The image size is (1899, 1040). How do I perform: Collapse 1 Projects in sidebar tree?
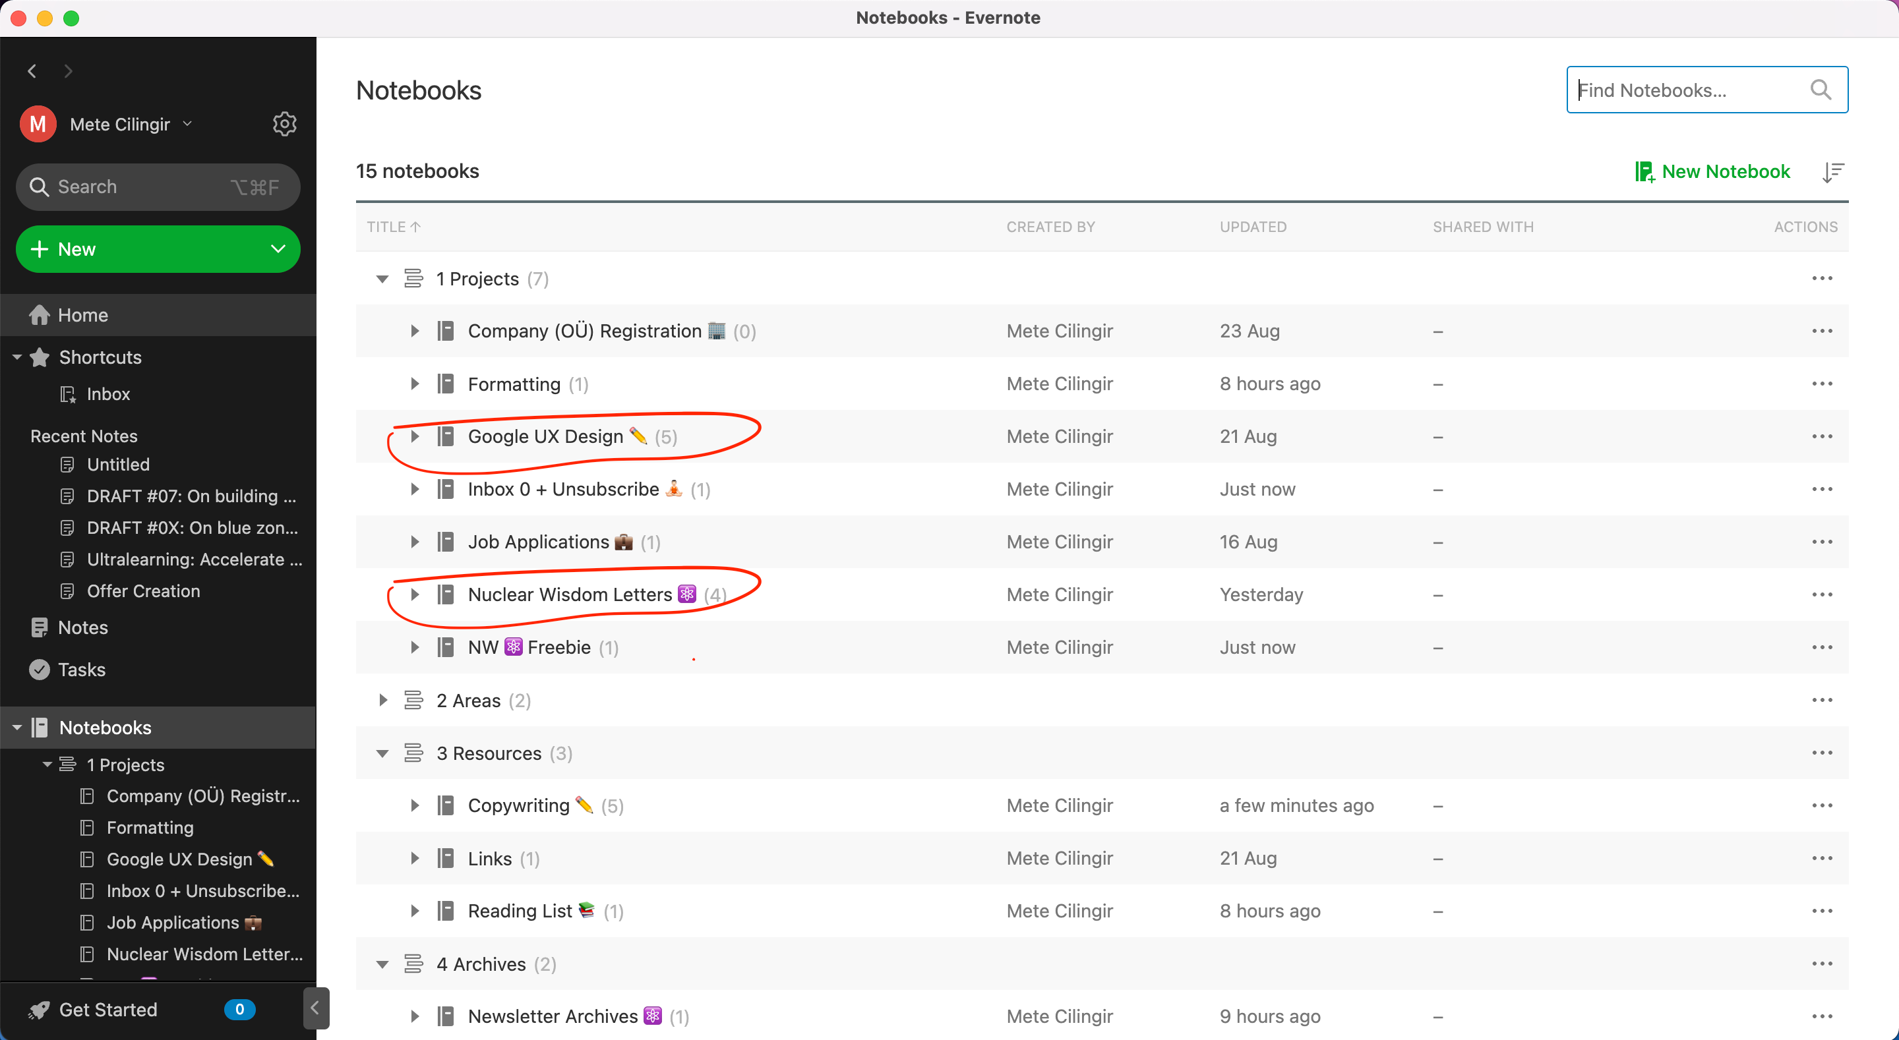coord(47,765)
